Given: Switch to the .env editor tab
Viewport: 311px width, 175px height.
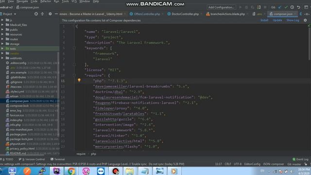Looking at the screenshot, I should (x=259, y=14).
